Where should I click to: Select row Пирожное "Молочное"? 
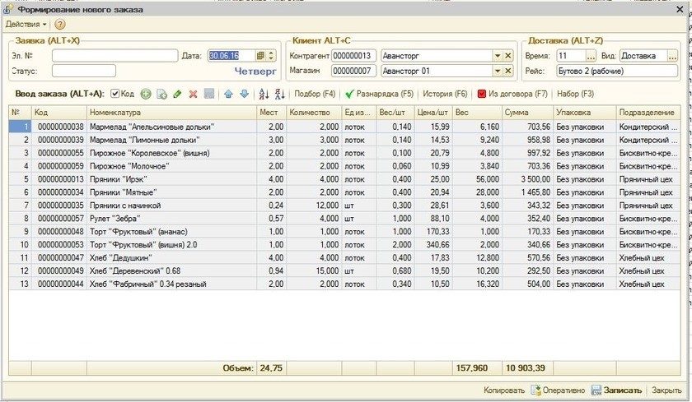coord(344,166)
